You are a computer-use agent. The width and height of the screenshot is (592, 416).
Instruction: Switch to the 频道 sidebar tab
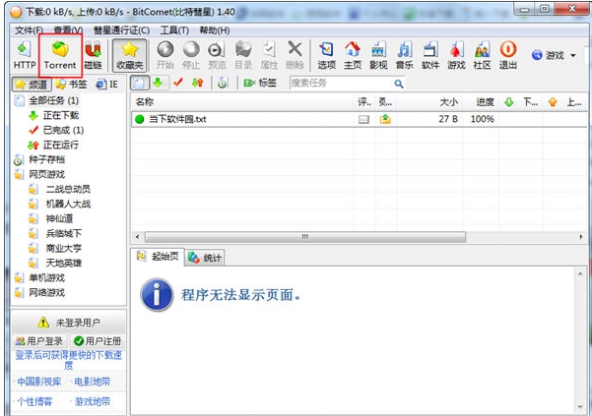(32, 84)
